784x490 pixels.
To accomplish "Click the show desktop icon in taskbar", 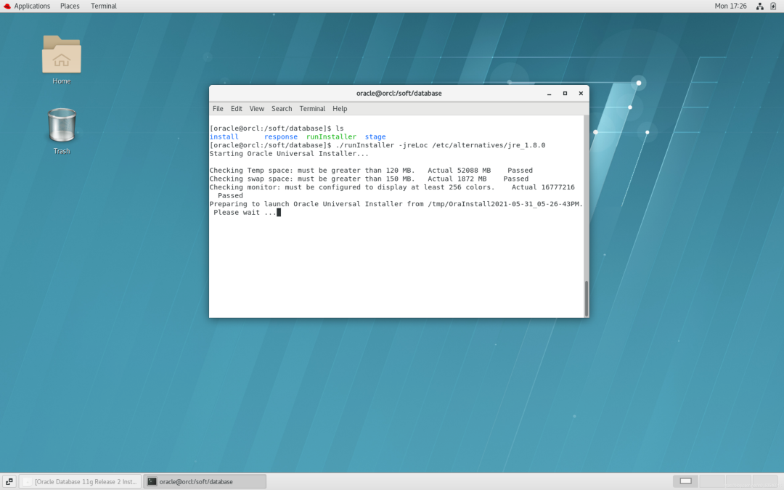I will (9, 481).
